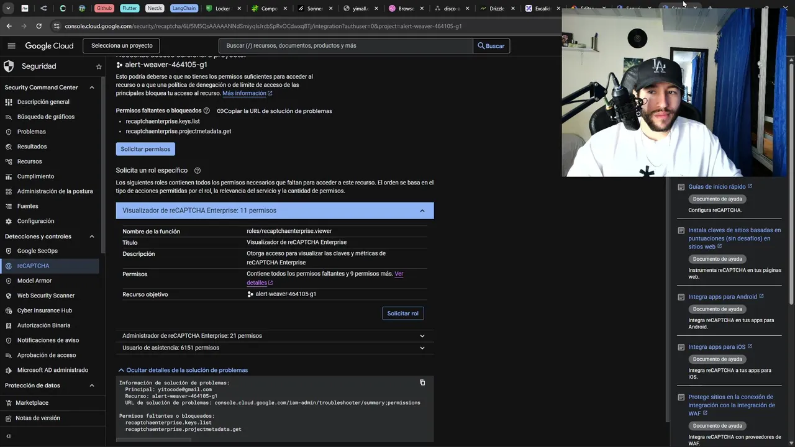Collapse the Protección de datos section
The image size is (795, 447).
coord(92,386)
